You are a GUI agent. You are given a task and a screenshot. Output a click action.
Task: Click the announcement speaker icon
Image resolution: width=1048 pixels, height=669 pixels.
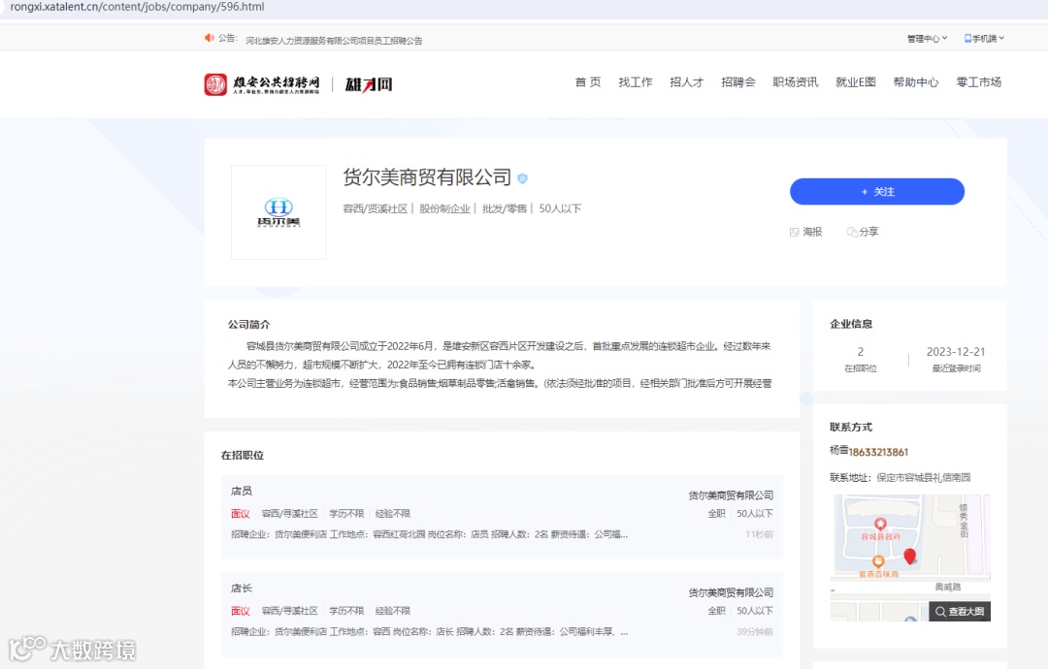pyautogui.click(x=210, y=38)
